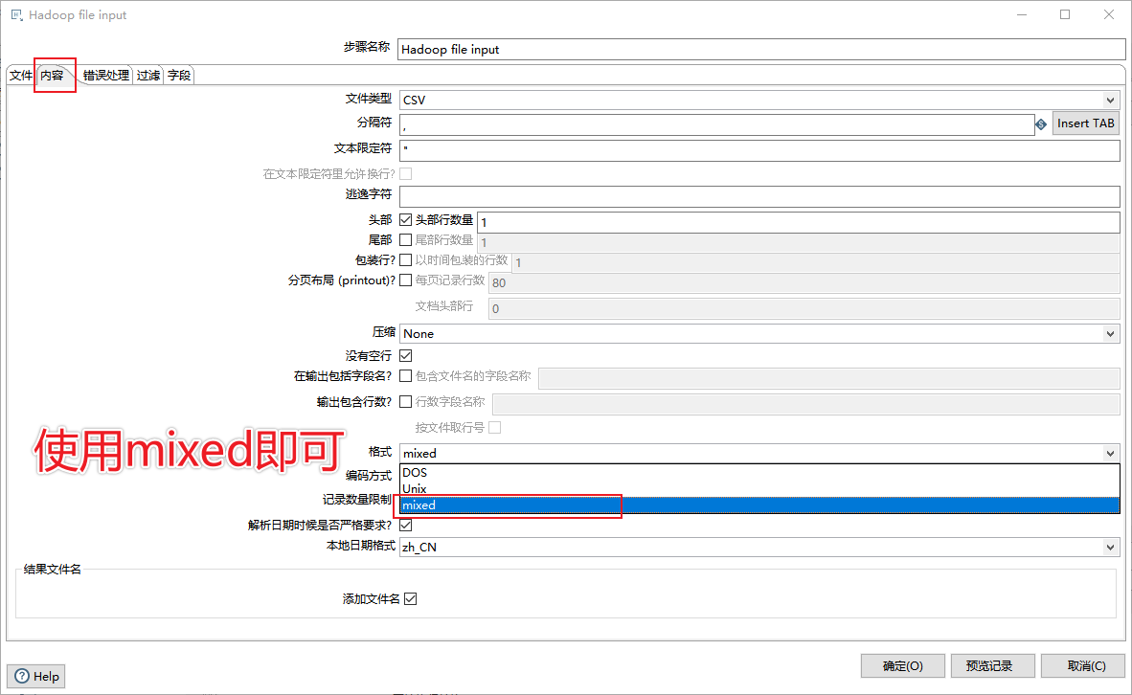Enable the 输出包含行数 checkbox
This screenshot has width=1132, height=695.
coord(406,402)
